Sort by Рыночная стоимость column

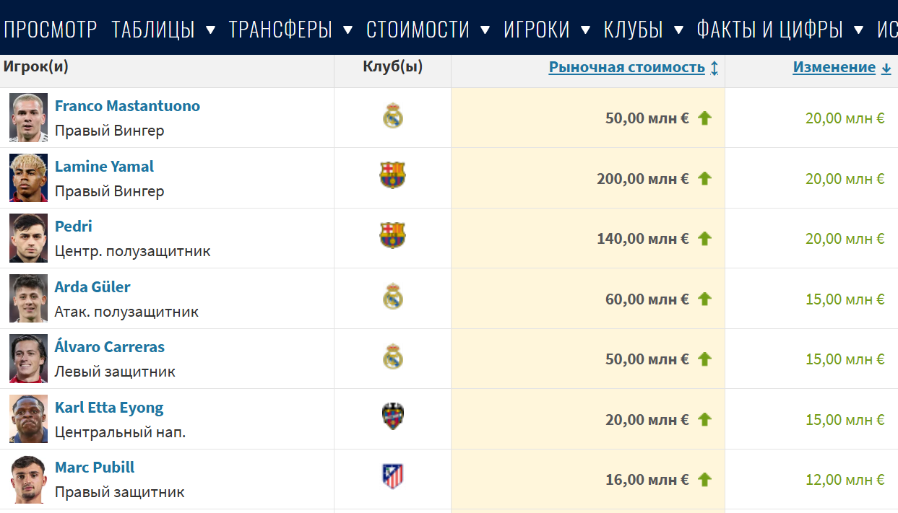pyautogui.click(x=627, y=68)
